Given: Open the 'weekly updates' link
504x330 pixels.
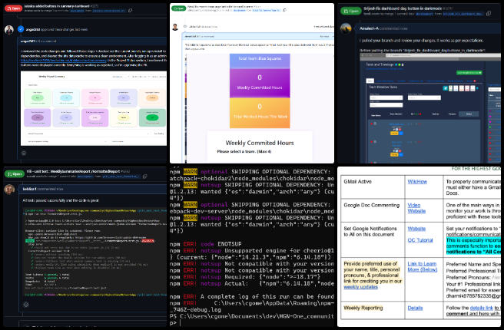Looking at the screenshot, I should [360, 287].
